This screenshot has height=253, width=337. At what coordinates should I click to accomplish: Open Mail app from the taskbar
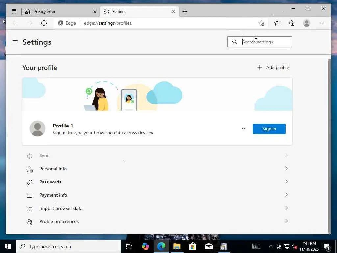tap(208, 246)
